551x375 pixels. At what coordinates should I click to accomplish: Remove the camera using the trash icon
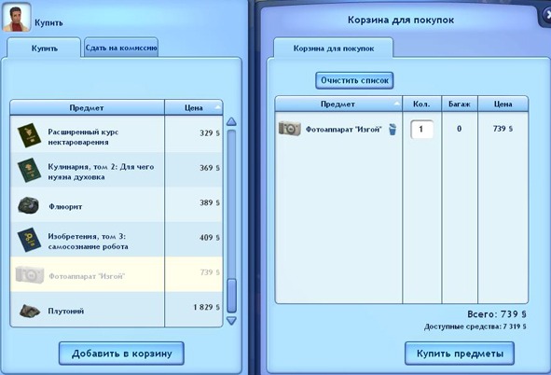393,129
